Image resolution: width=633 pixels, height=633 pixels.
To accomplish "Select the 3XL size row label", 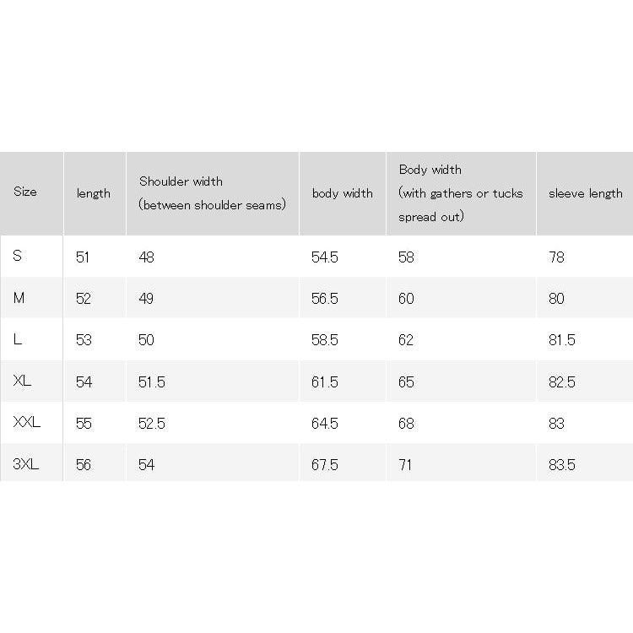I will click(x=26, y=464).
